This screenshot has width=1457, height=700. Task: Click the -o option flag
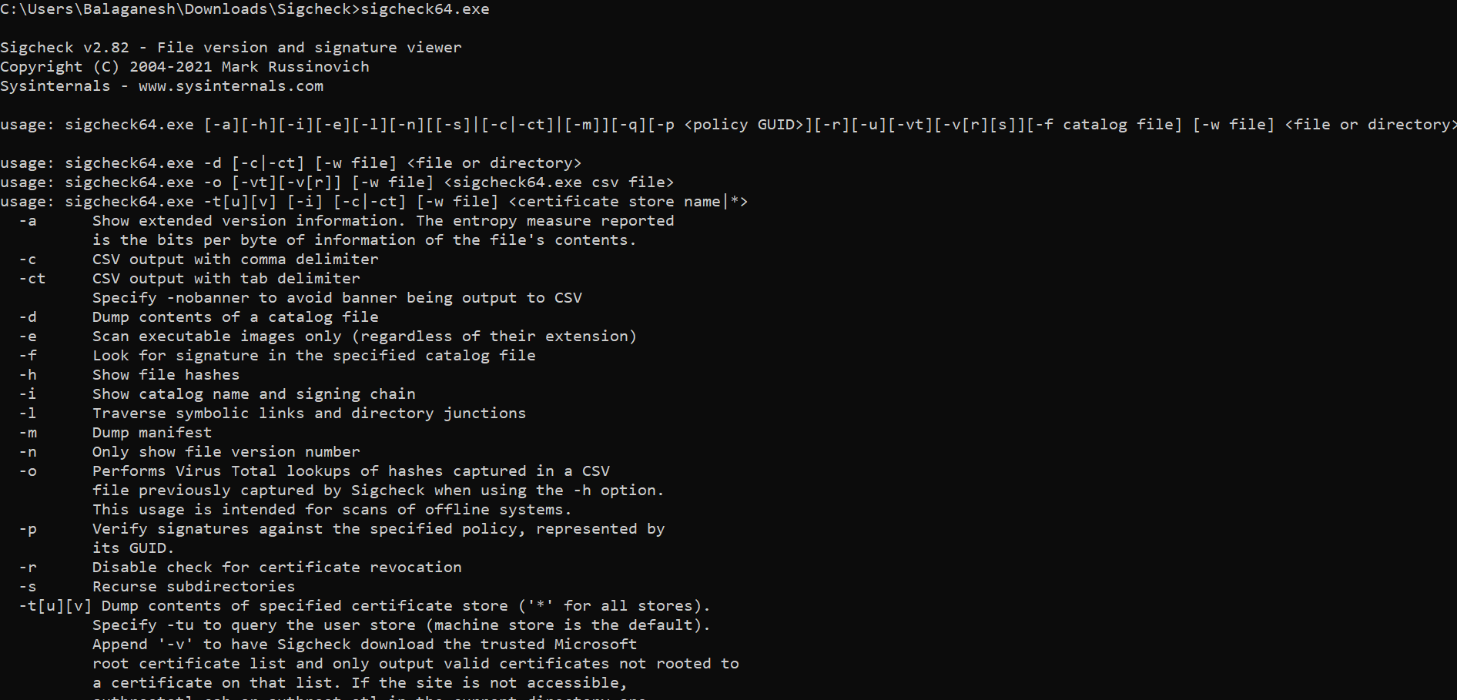pyautogui.click(x=28, y=471)
